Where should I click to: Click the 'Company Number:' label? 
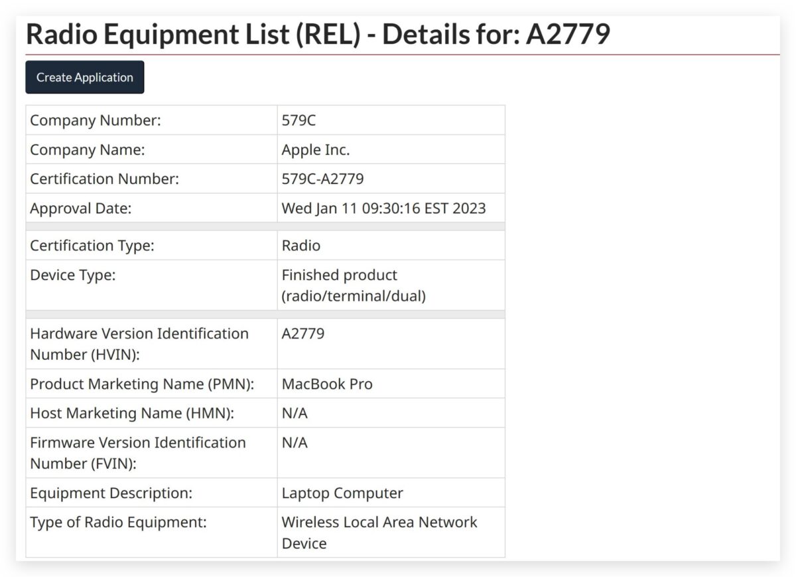[x=96, y=120]
